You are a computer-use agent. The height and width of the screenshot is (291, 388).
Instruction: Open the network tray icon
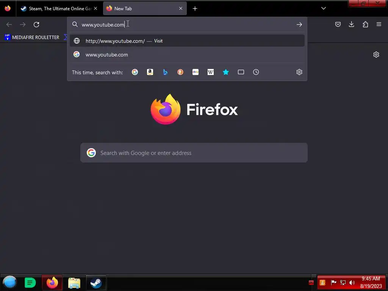coord(343,282)
